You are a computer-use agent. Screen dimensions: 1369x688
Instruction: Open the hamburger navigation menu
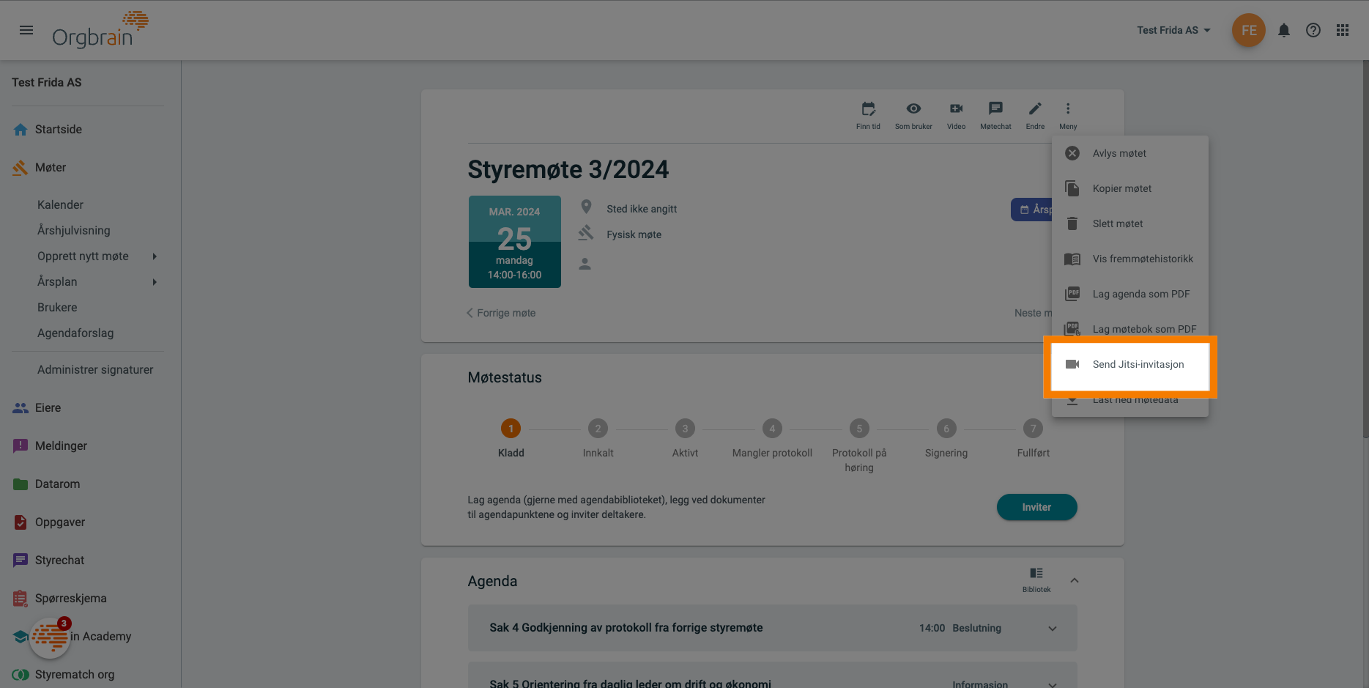coord(26,30)
